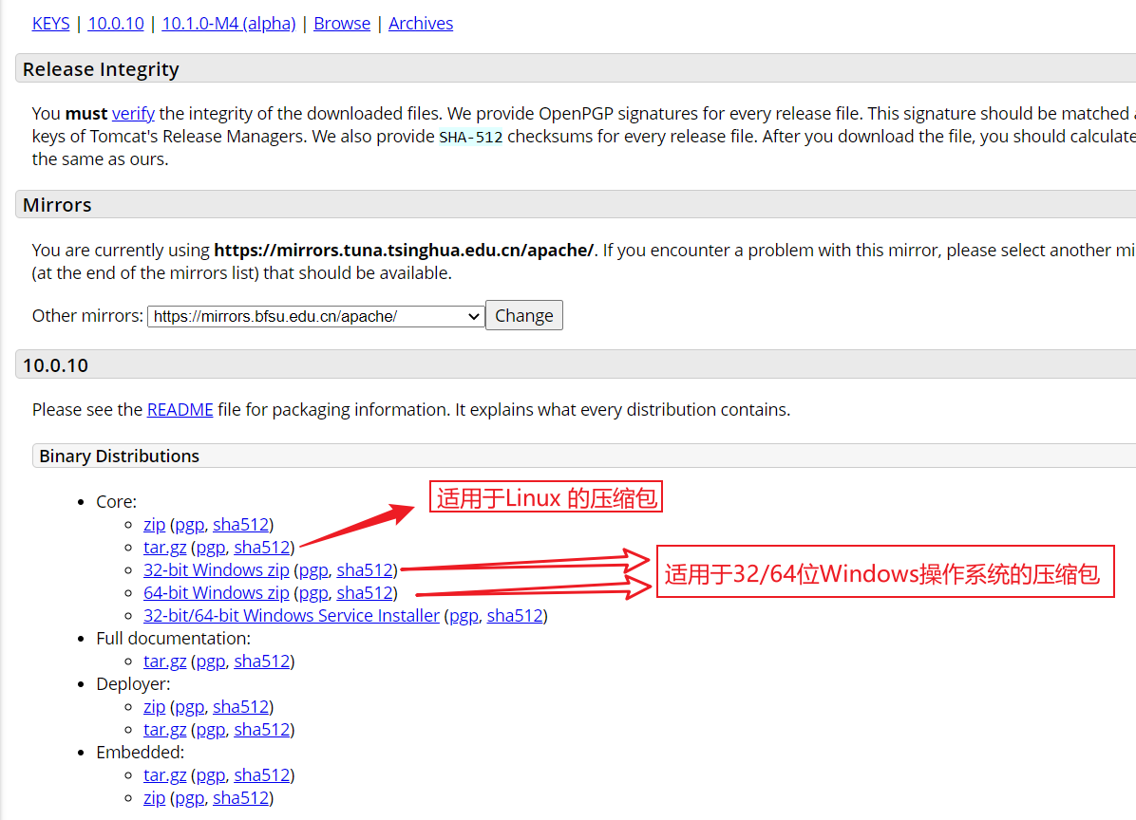Open sha512 checksum for Full documentation tar.gz
Image resolution: width=1136 pixels, height=820 pixels.
point(261,662)
